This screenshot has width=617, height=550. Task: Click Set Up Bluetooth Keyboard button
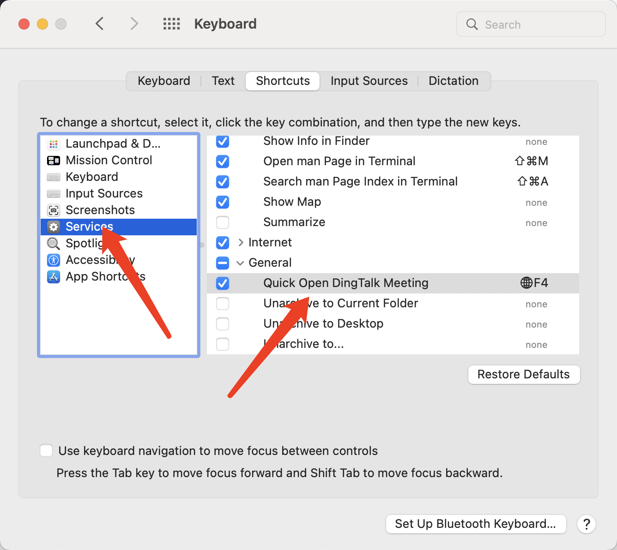(x=476, y=524)
